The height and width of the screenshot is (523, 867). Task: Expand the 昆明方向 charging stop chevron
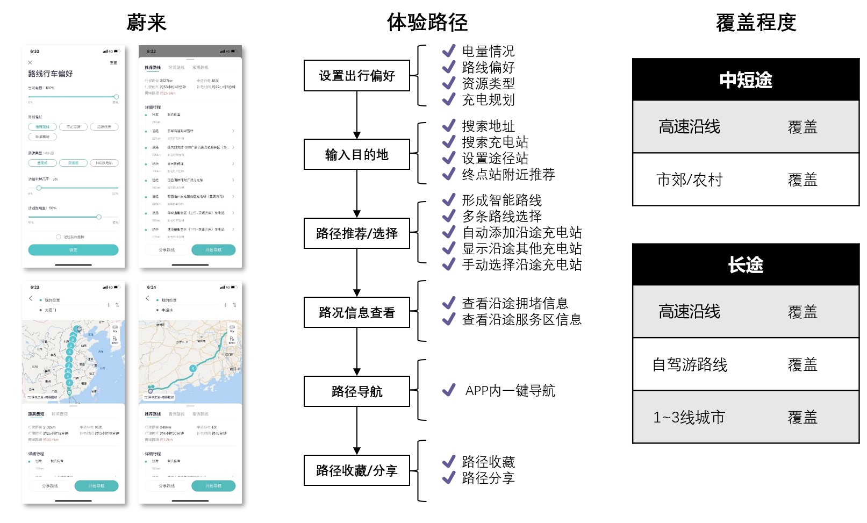pyautogui.click(x=233, y=196)
